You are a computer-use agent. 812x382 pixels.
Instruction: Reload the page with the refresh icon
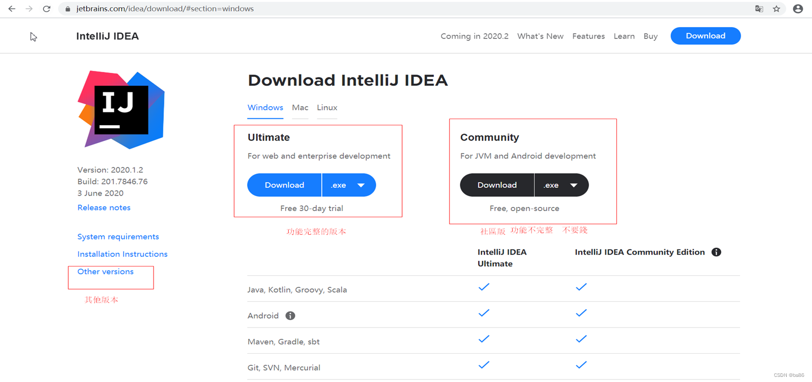[x=47, y=9]
